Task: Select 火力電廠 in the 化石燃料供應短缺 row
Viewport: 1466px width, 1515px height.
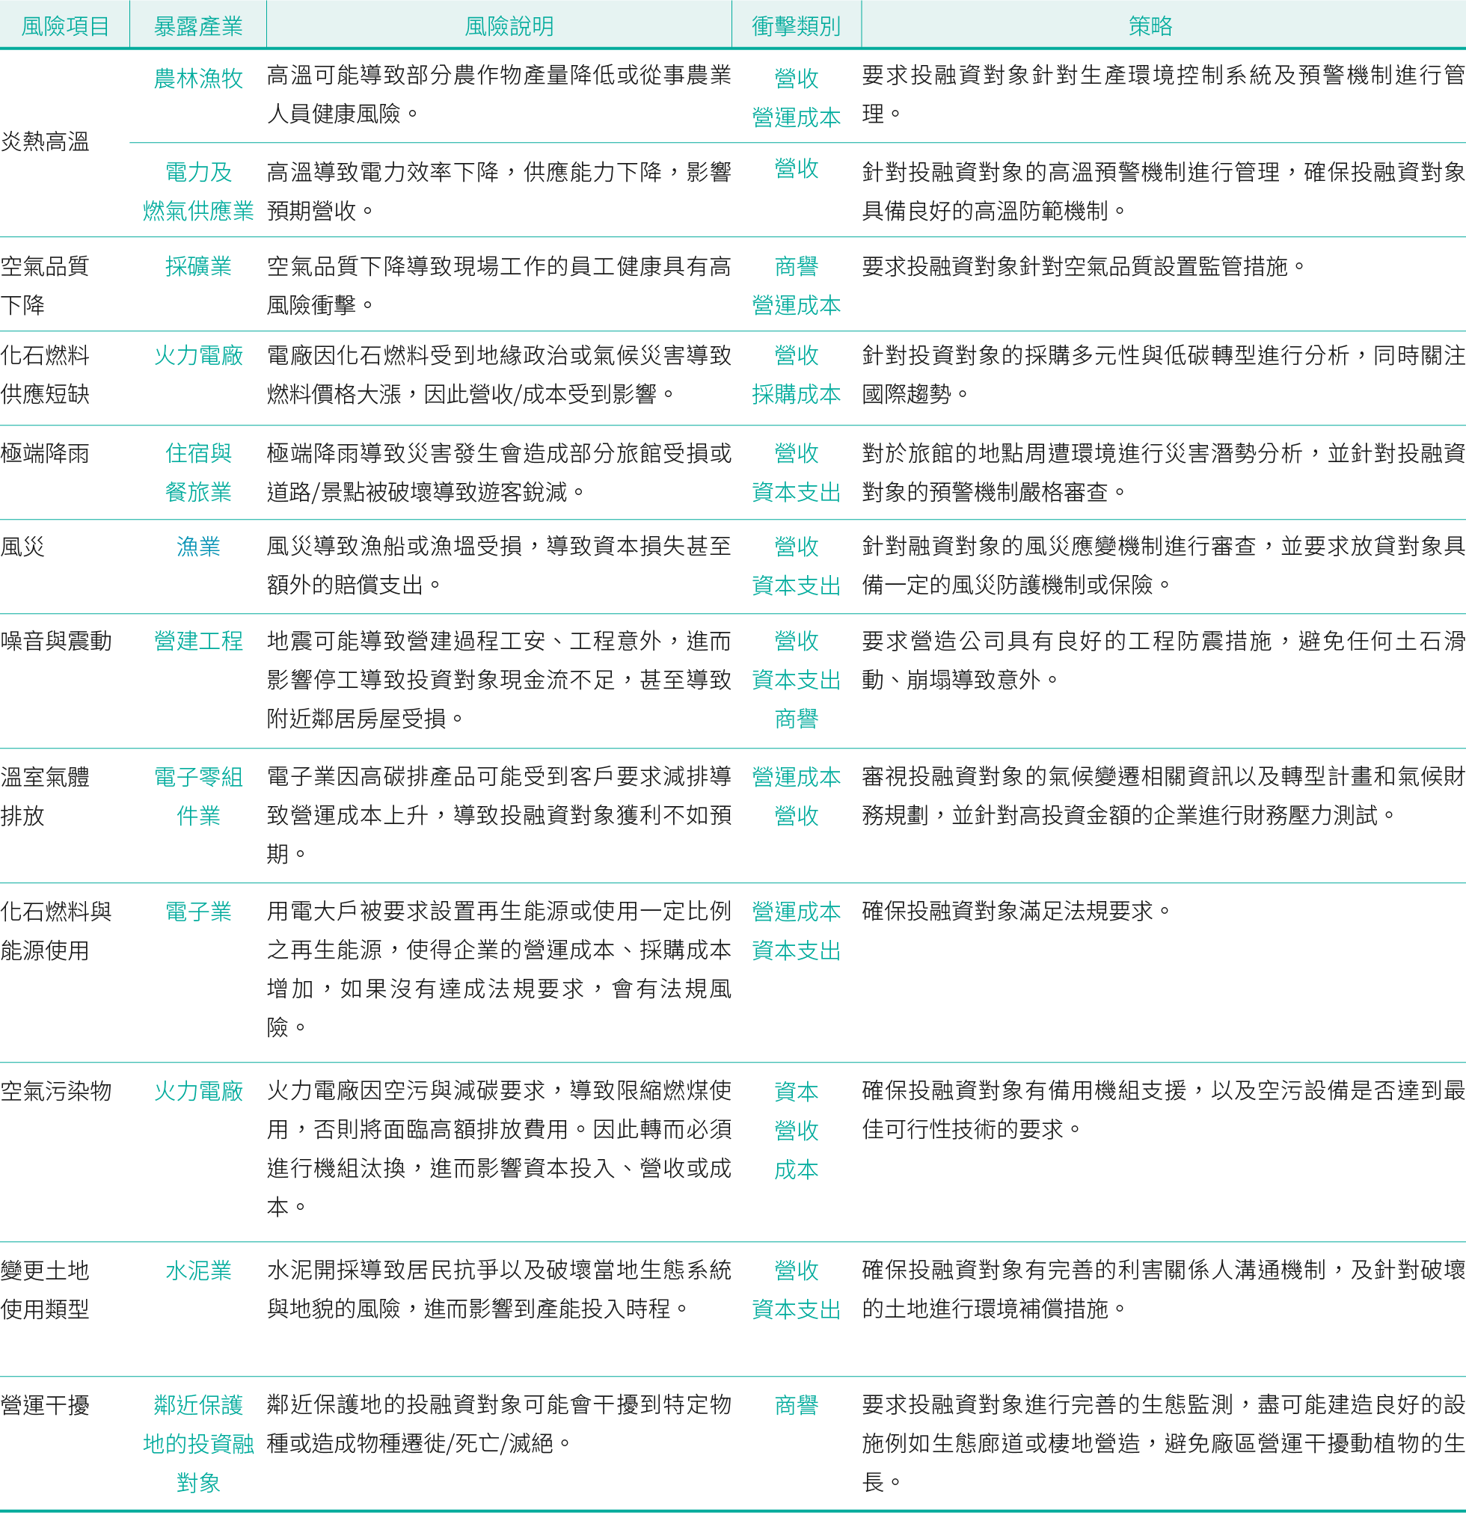Action: tap(198, 354)
